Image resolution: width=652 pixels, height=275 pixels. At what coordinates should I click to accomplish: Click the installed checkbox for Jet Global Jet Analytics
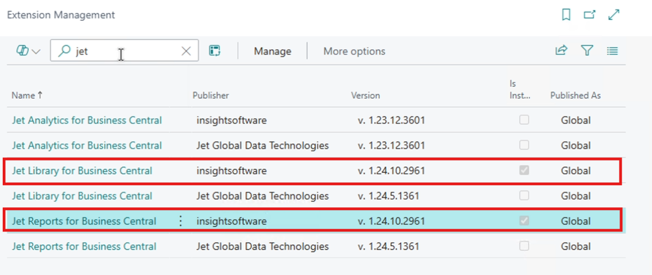coord(524,145)
